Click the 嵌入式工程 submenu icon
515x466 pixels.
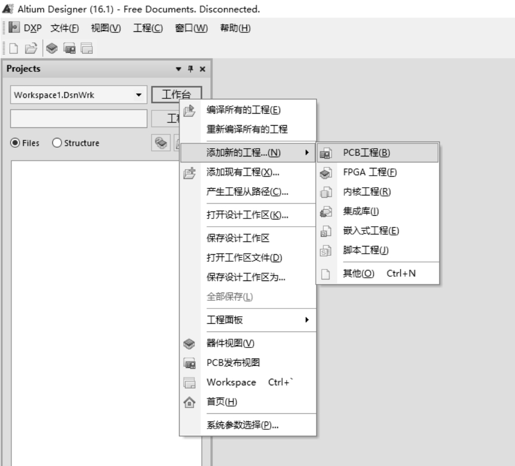pos(326,231)
